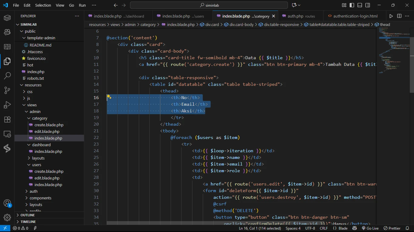Collapse the category folder in Explorer
This screenshot has height=232, width=414.
tap(39, 118)
